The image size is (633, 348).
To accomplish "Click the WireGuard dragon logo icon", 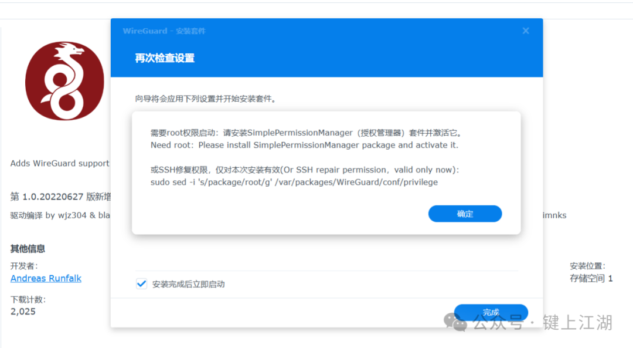I will tap(64, 80).
